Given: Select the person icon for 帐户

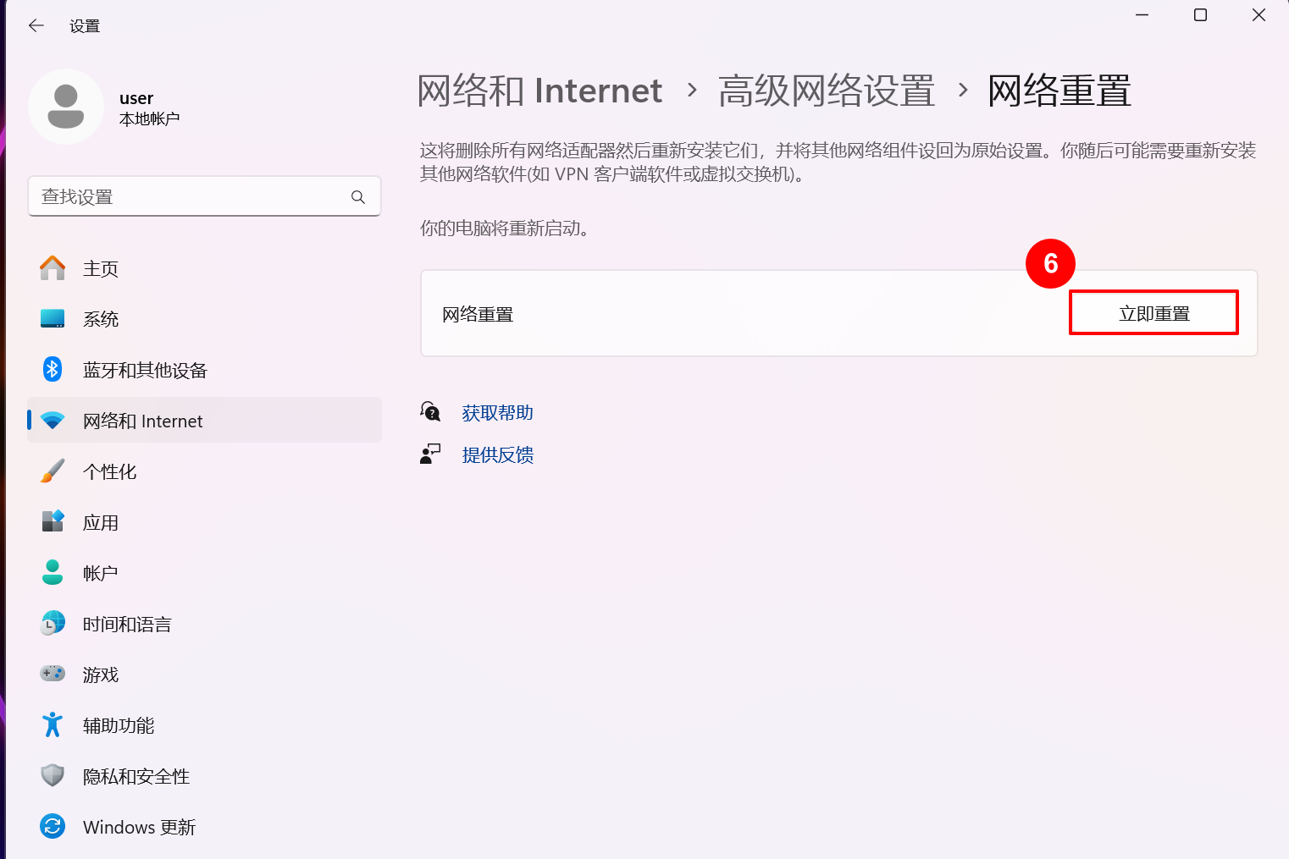Looking at the screenshot, I should 52,572.
